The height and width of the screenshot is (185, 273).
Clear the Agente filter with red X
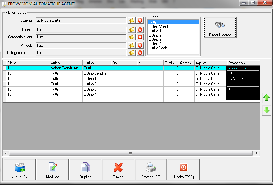(140, 21)
